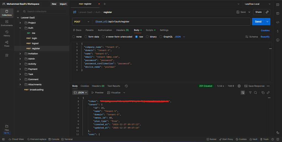Viewport: 282px width, 142px height.
Task: Open the Flows sidebar panel
Action: point(7,43)
